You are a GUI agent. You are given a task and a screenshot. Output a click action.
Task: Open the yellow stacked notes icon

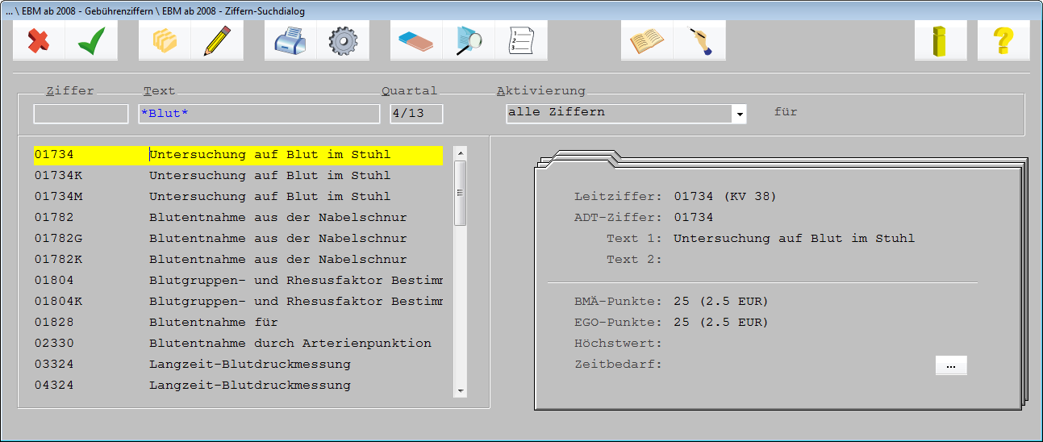point(165,40)
